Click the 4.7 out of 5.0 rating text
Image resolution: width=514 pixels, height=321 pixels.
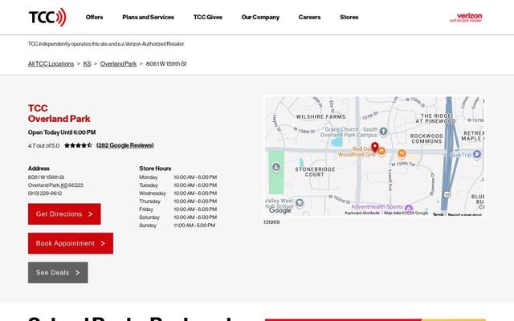click(x=43, y=145)
